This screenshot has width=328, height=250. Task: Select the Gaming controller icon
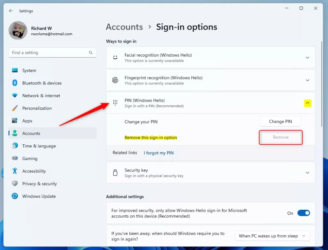pyautogui.click(x=15, y=158)
